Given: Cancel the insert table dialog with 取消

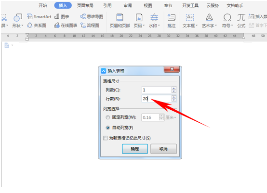Looking at the screenshot, I should coord(163,149).
